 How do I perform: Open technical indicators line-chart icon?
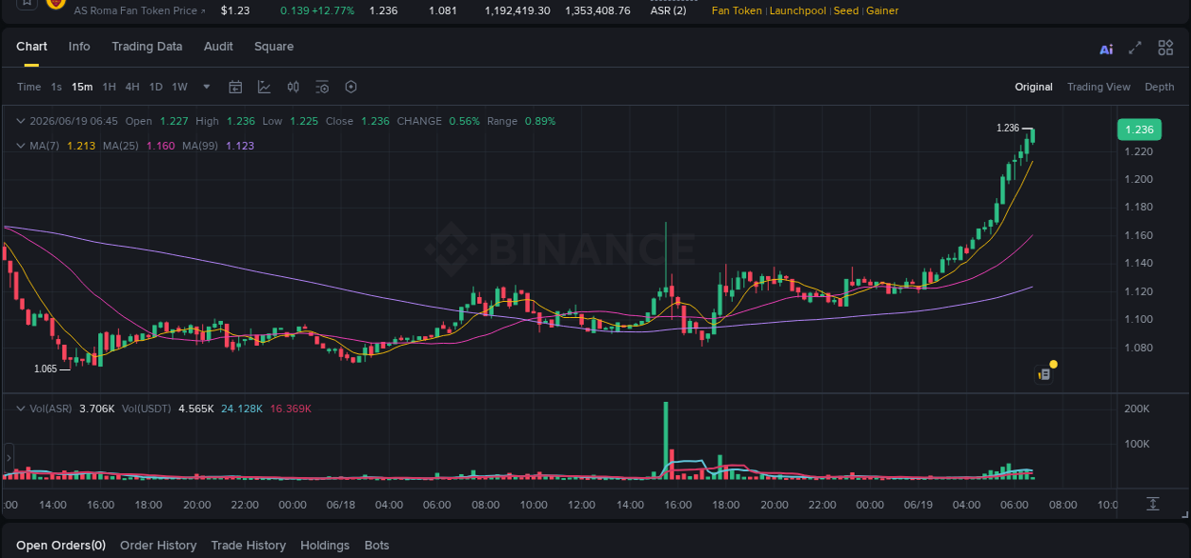pyautogui.click(x=264, y=87)
